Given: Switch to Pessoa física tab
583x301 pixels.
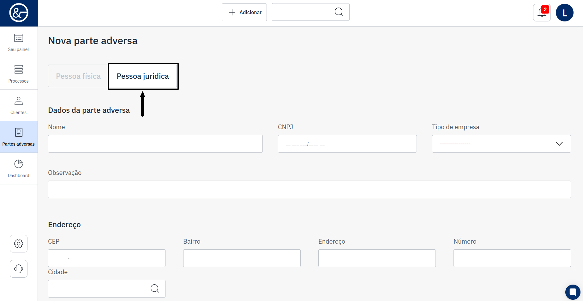Looking at the screenshot, I should 78,76.
